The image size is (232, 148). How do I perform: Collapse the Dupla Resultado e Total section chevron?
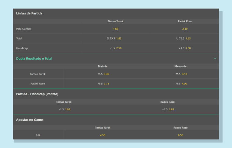tap(215, 58)
